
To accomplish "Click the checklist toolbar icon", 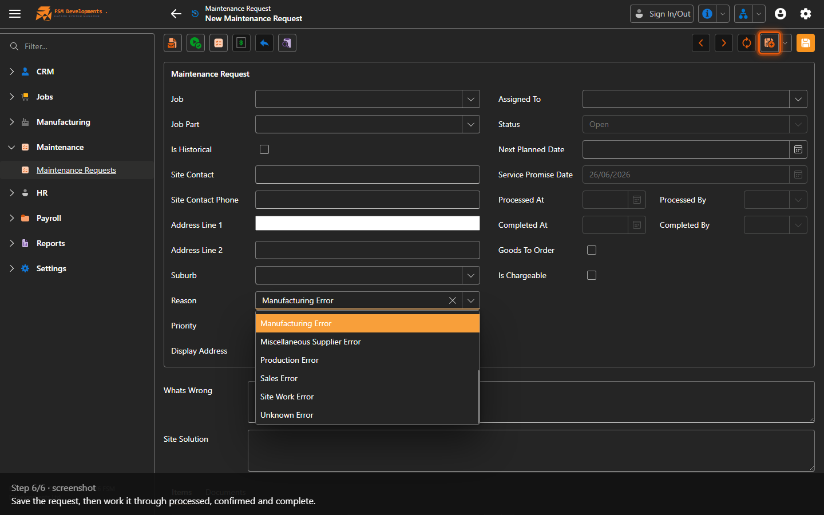I will coord(219,43).
